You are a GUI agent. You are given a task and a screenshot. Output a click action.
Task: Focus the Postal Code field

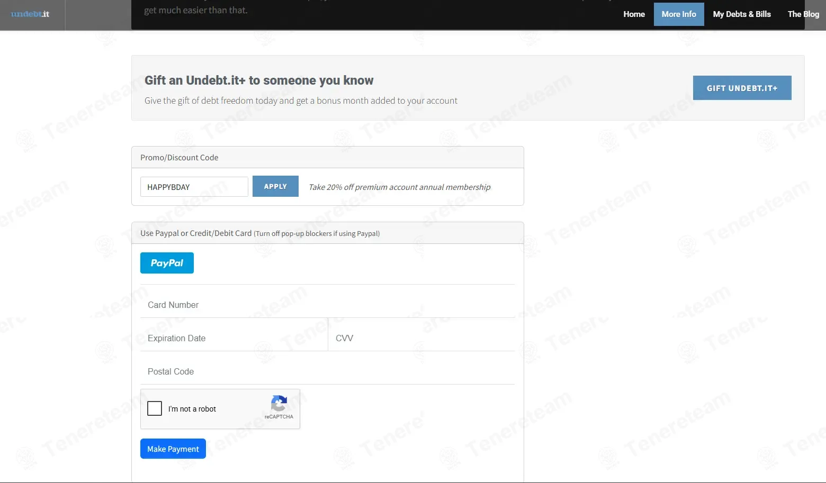(327, 371)
